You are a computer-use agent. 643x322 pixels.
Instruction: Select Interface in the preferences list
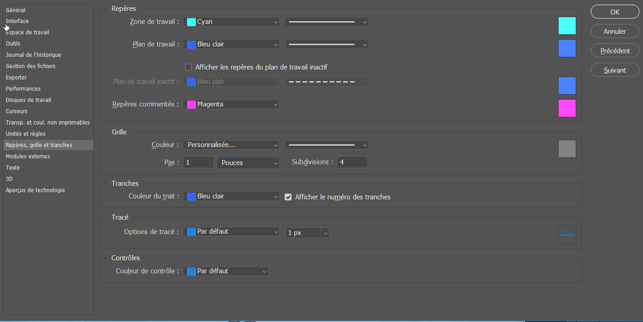click(17, 21)
